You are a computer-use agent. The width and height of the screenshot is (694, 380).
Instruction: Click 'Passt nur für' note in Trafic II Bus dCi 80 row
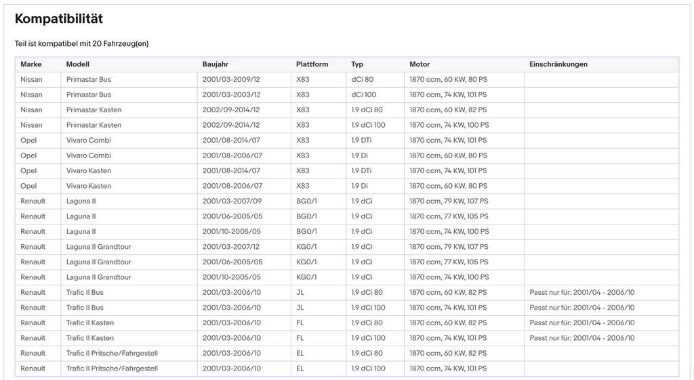click(x=582, y=293)
